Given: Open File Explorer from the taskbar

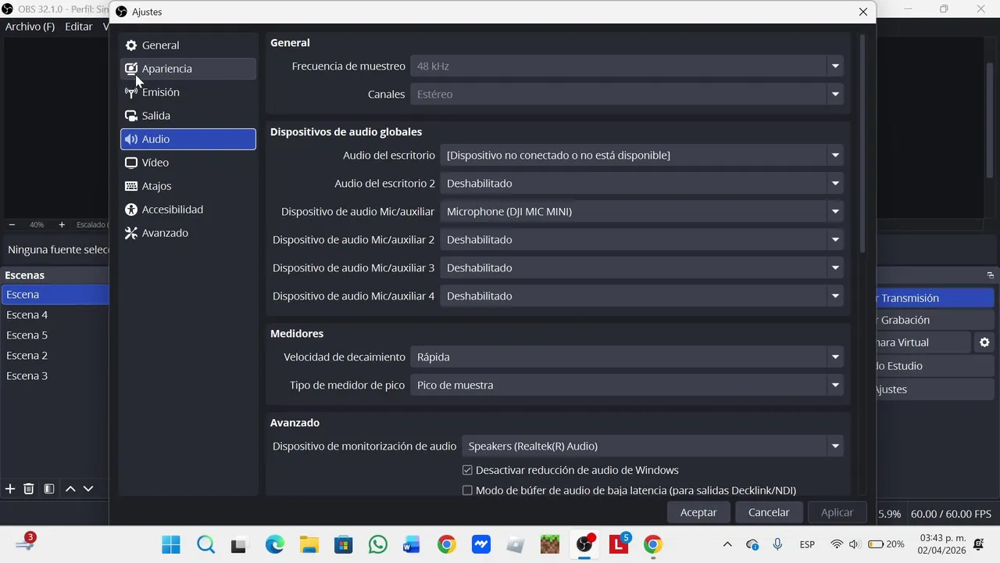Looking at the screenshot, I should click(309, 544).
